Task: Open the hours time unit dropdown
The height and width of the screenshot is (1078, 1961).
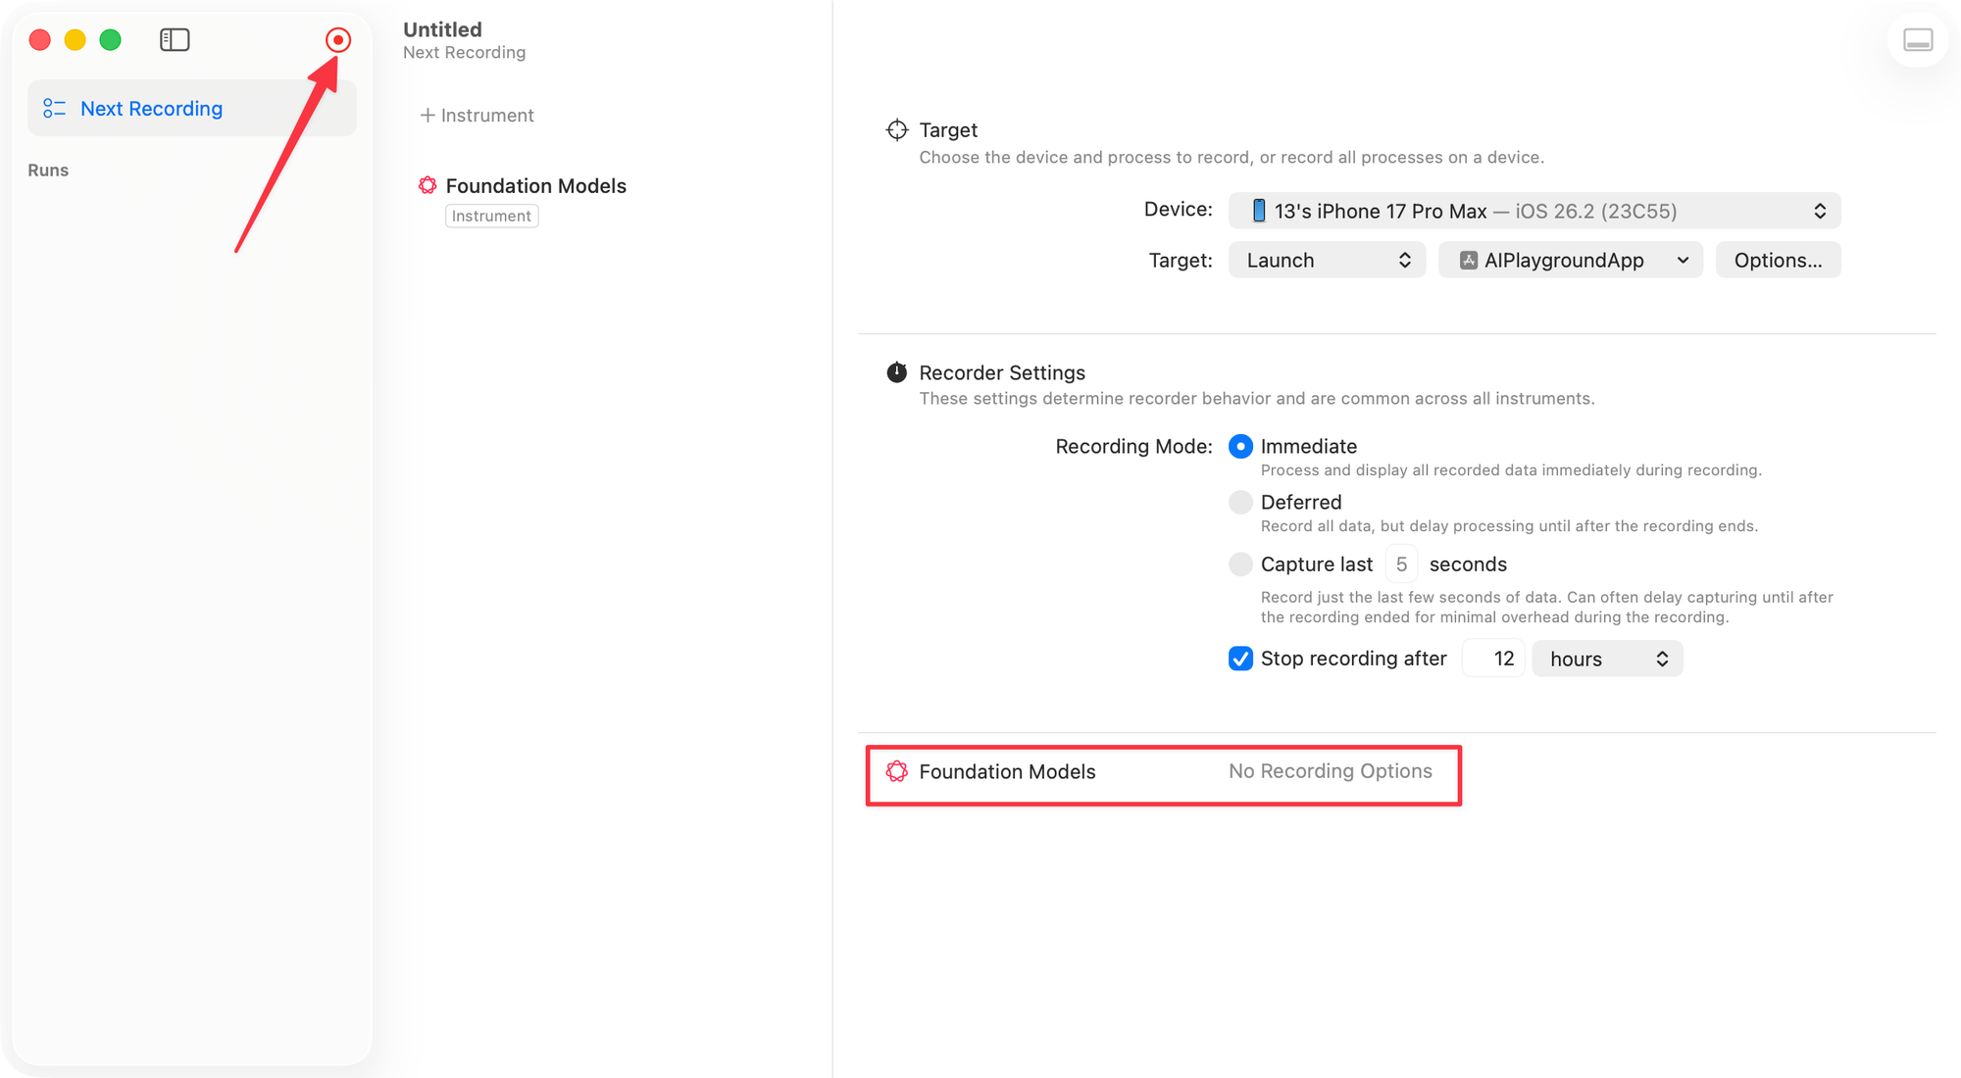Action: point(1607,660)
